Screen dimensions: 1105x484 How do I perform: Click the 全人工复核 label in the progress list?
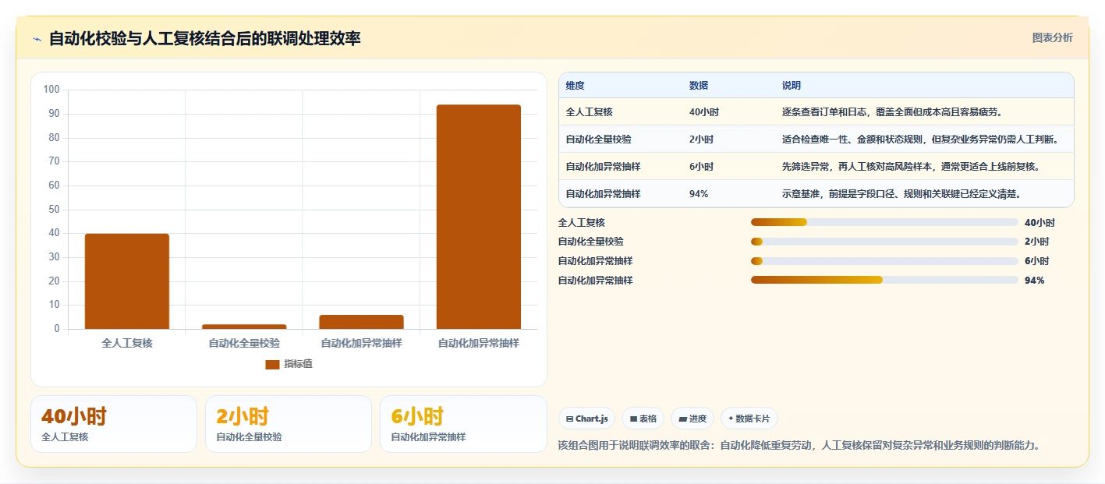point(582,222)
